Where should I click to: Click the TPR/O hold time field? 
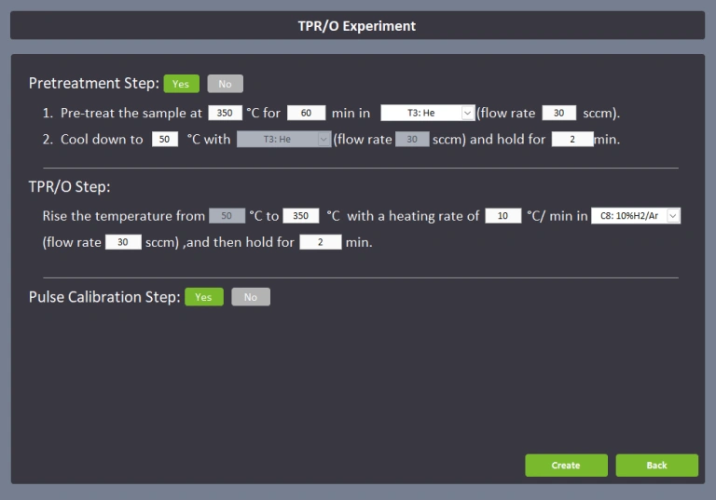tap(320, 241)
